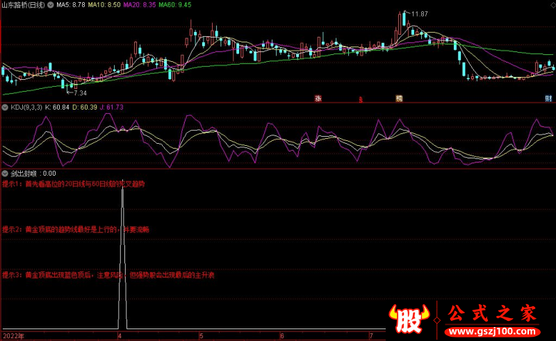This screenshot has height=341, width=556.
Task: Select the MA20 purple average label
Action: pyautogui.click(x=140, y=5)
